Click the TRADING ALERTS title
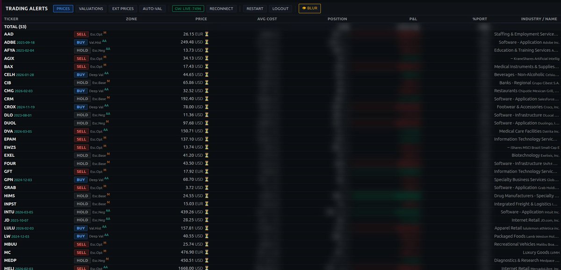 (27, 9)
